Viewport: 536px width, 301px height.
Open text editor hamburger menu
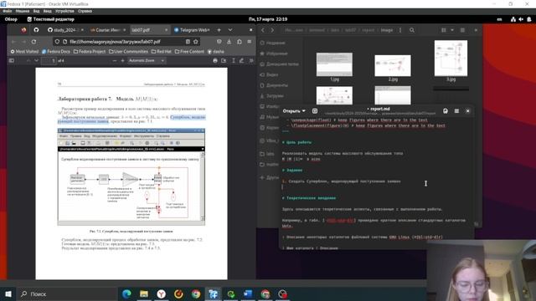456,111
